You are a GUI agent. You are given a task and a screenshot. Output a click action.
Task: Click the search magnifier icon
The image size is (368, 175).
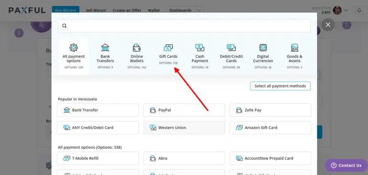pos(65,26)
